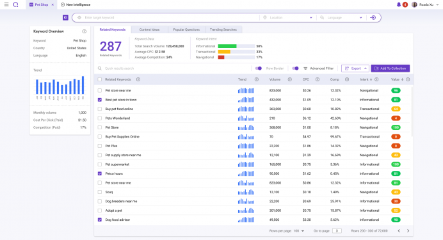
Task: Open the hamburger main menu
Action: point(6,4)
